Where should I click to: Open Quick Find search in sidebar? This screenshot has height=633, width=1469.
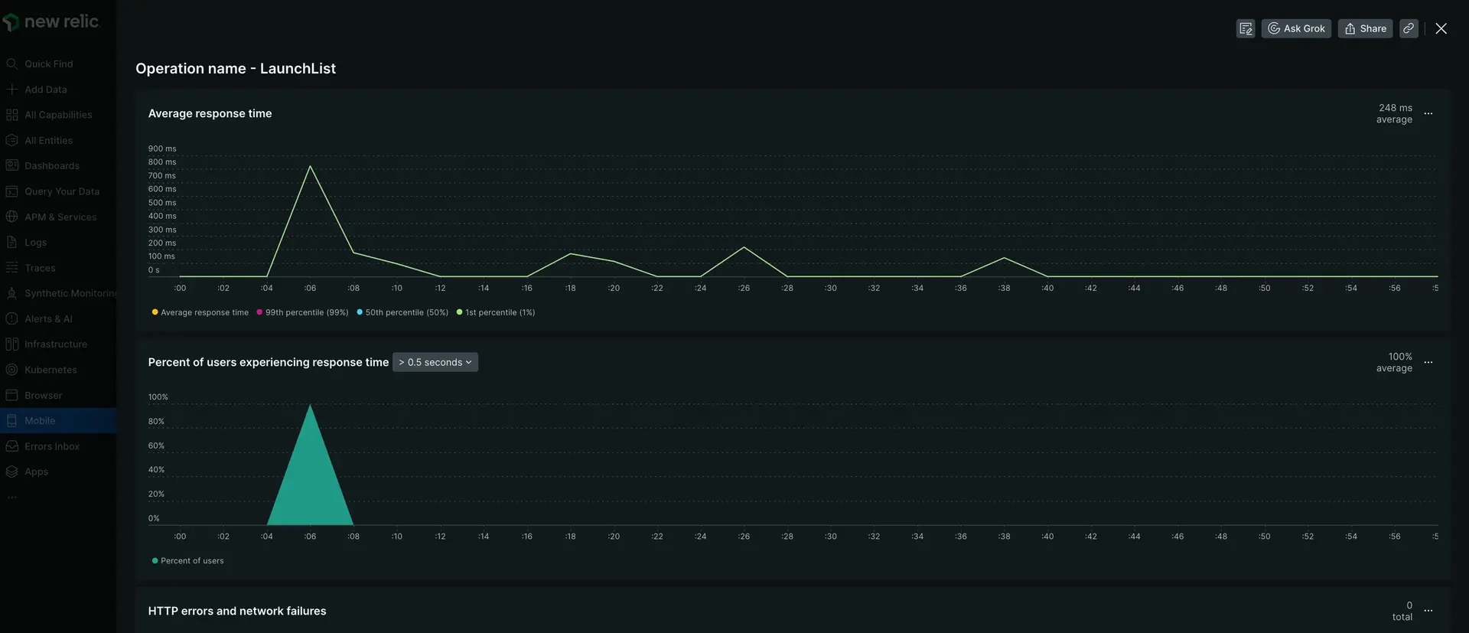point(48,64)
